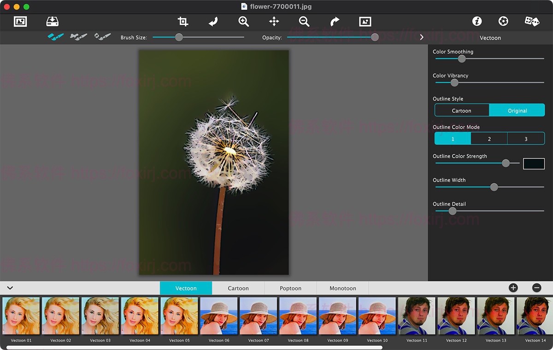This screenshot has height=350, width=553.
Task: Zoom in on the dandelion photo
Action: tap(243, 21)
